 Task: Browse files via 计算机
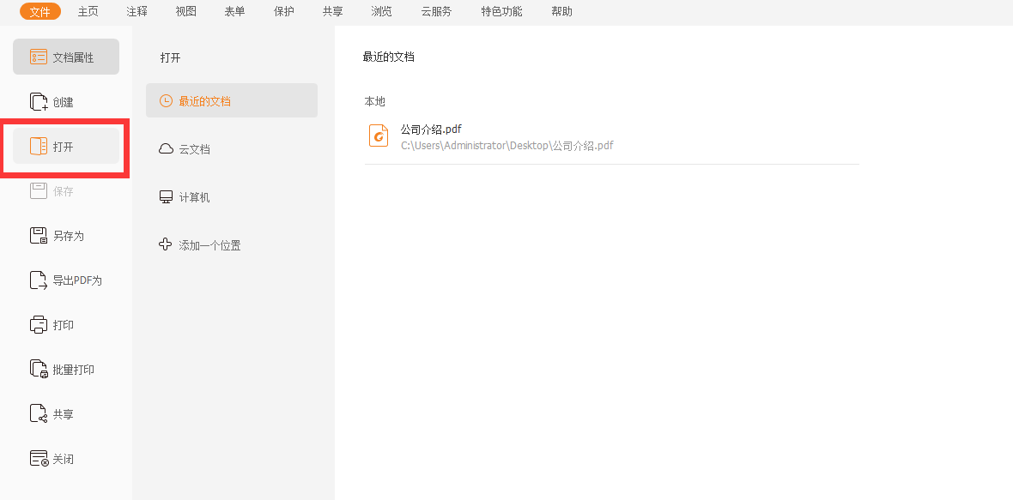click(x=196, y=196)
